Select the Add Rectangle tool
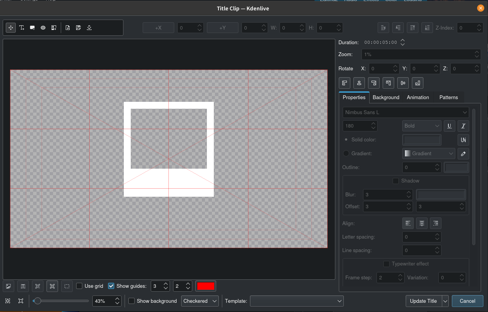The width and height of the screenshot is (488, 312). 32,28
